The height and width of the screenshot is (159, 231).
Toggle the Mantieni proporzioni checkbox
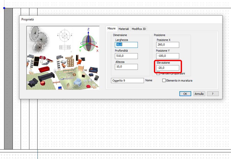pos(158,73)
